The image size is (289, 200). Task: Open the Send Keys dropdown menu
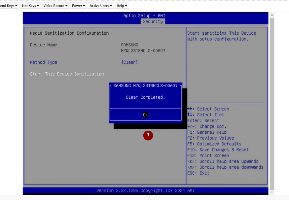(9, 6)
